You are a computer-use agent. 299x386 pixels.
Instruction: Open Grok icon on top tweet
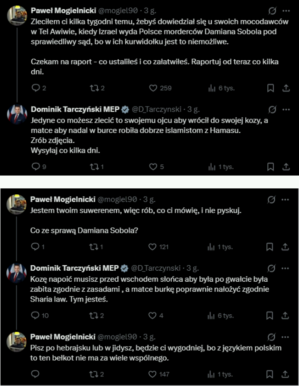tap(272, 11)
